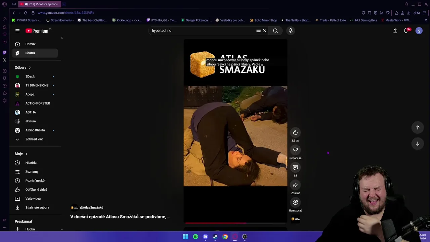Dislike the short via the thumbs-down icon
The width and height of the screenshot is (430, 242).
(295, 150)
